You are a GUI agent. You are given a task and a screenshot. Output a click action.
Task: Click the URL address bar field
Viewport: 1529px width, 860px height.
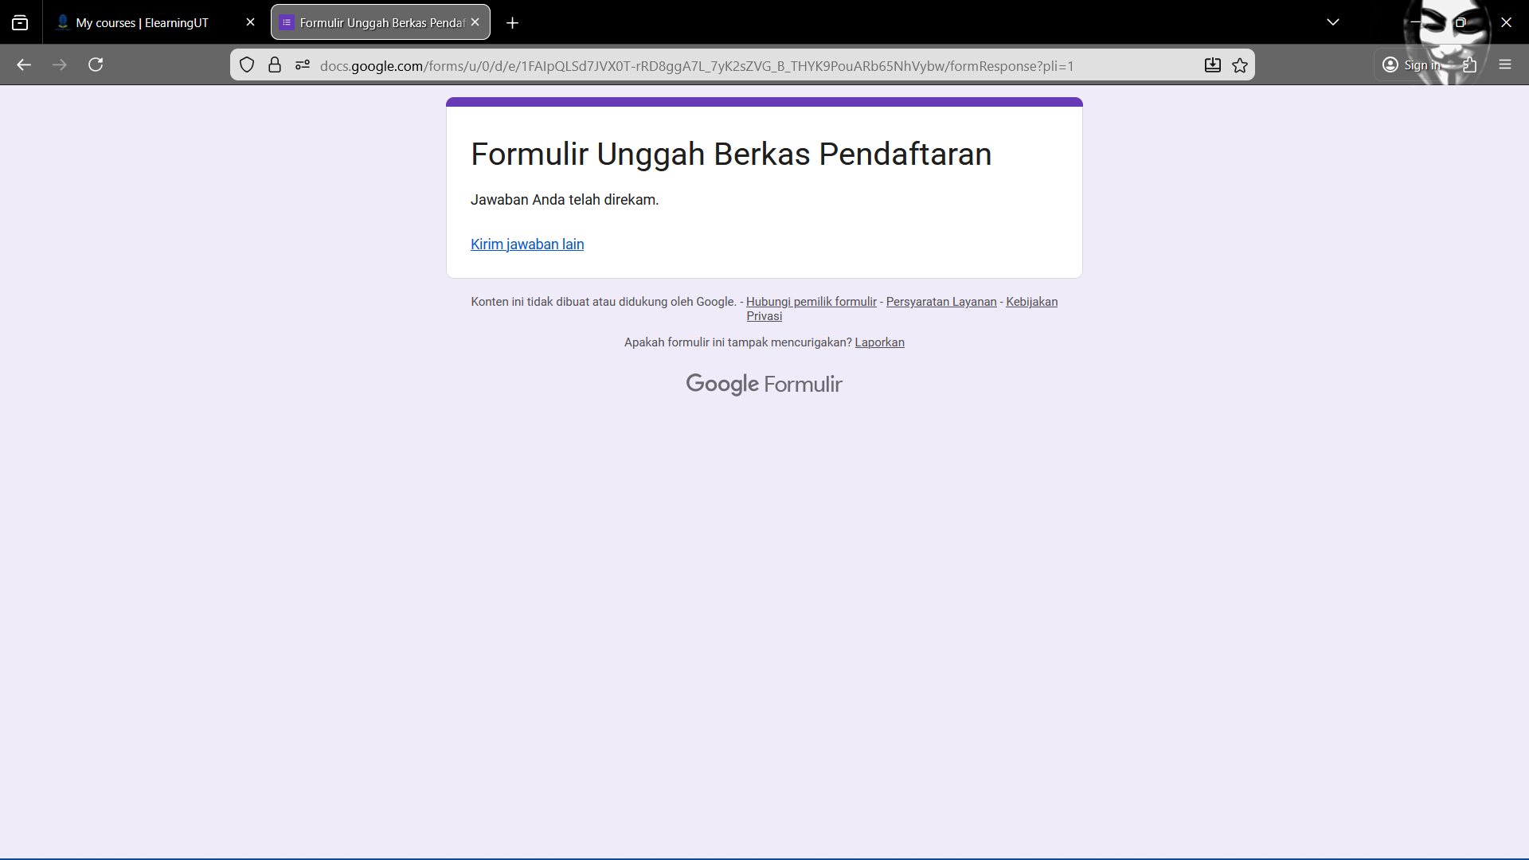point(717,66)
